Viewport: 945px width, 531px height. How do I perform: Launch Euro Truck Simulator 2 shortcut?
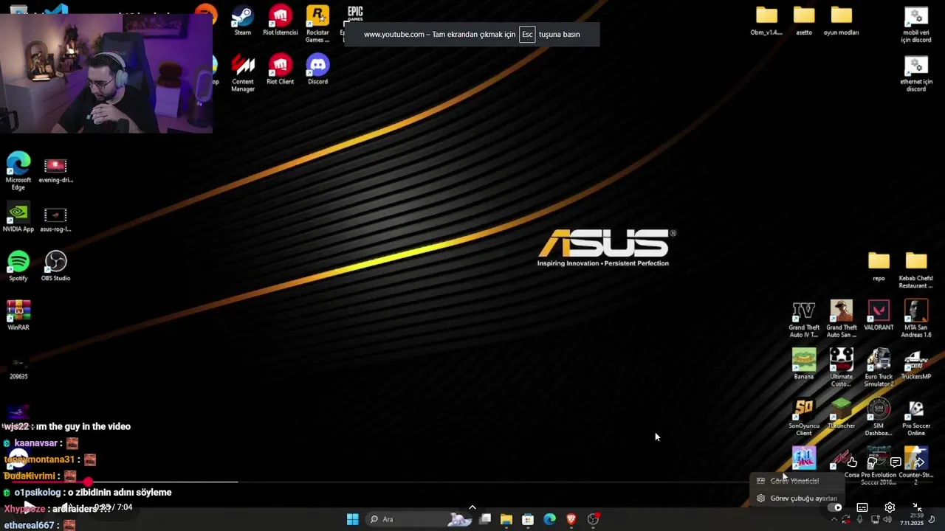pos(879,368)
